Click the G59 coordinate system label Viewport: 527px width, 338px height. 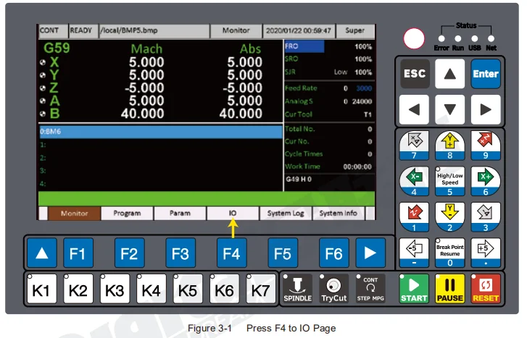[57, 48]
